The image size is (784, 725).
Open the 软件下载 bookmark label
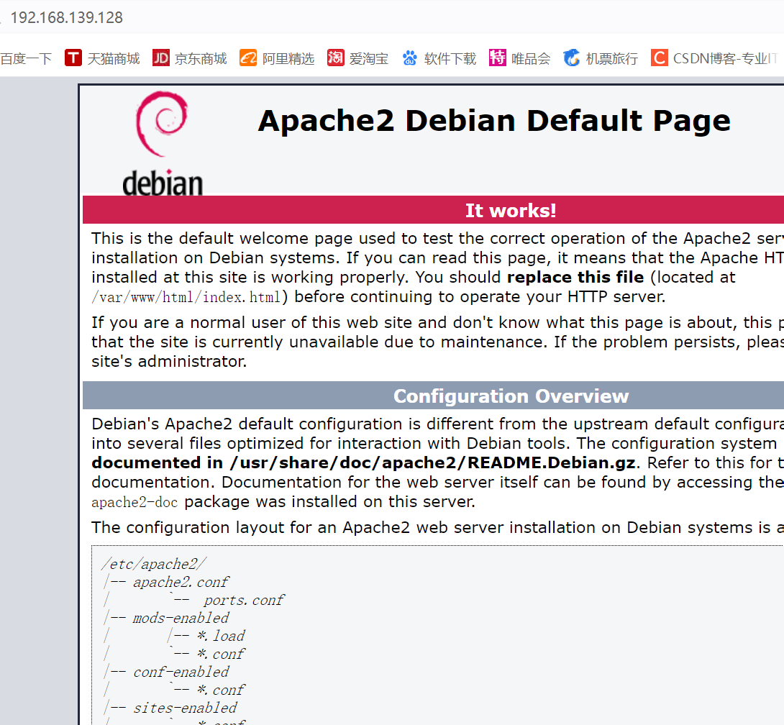click(450, 58)
